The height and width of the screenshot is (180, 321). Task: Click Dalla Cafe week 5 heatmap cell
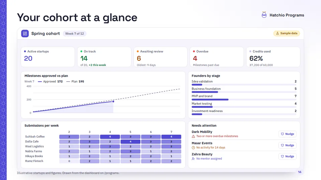tap(130, 141)
